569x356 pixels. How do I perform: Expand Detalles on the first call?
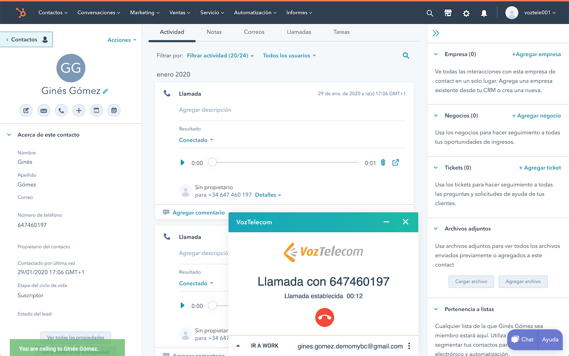tap(268, 195)
